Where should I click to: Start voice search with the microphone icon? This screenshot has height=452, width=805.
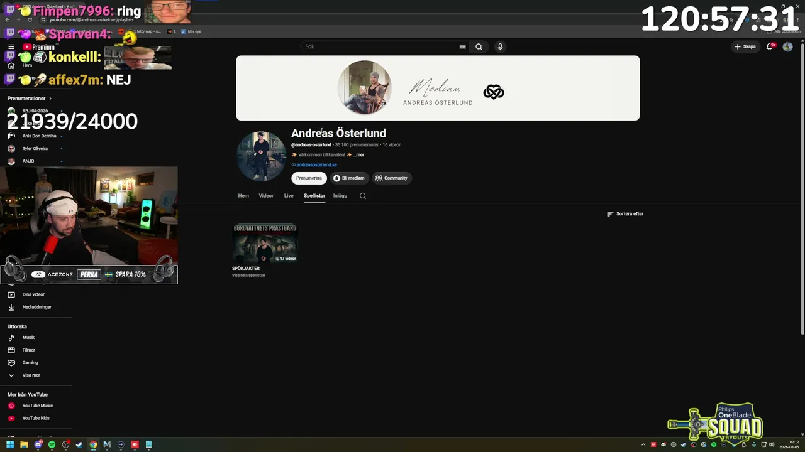[x=500, y=46]
